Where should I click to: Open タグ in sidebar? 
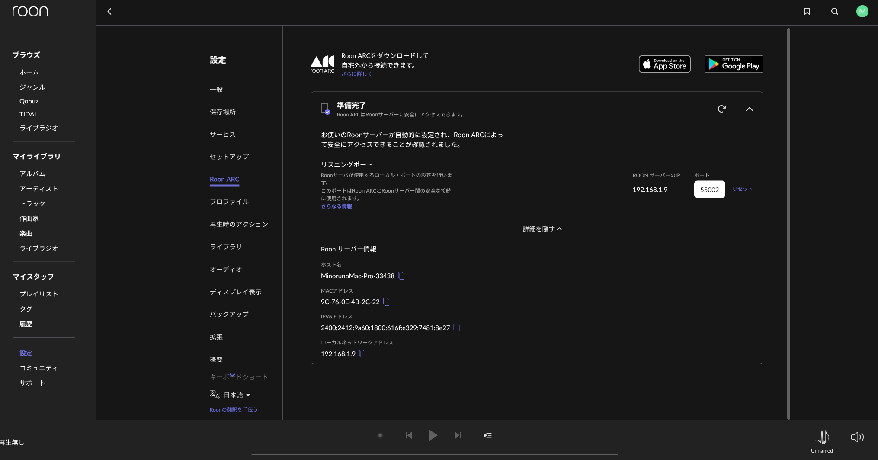click(26, 309)
